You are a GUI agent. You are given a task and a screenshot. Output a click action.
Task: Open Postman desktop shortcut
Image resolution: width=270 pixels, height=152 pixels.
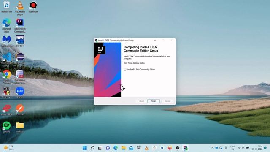click(x=20, y=110)
